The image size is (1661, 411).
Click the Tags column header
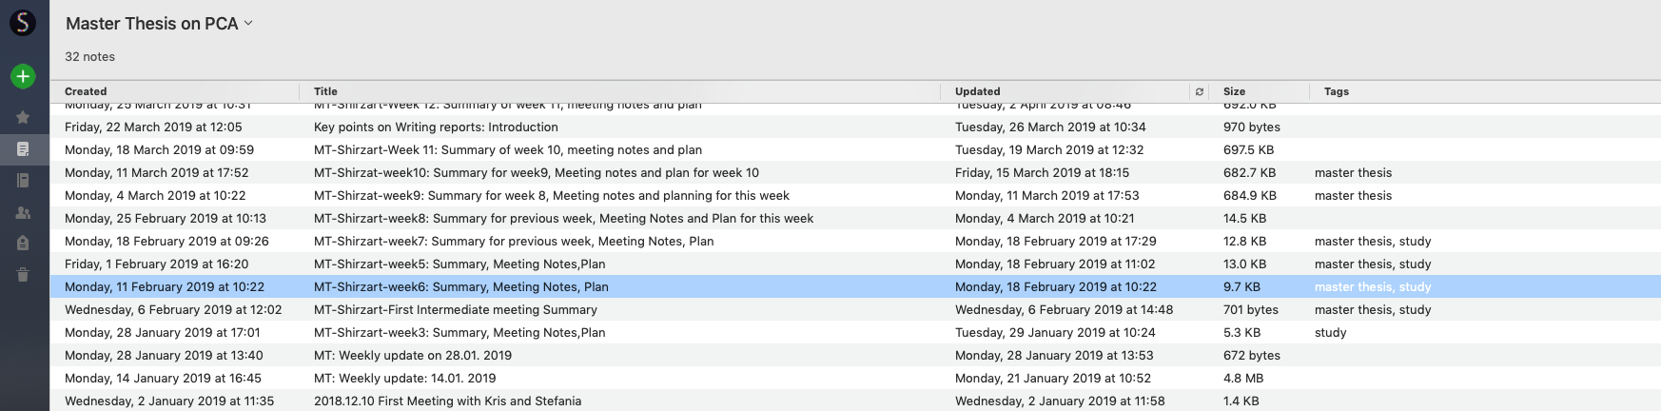pyautogui.click(x=1336, y=91)
